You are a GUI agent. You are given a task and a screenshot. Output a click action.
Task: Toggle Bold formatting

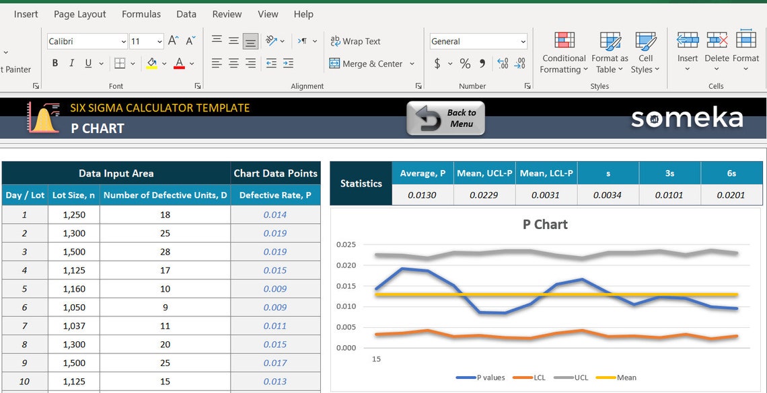[x=54, y=62]
